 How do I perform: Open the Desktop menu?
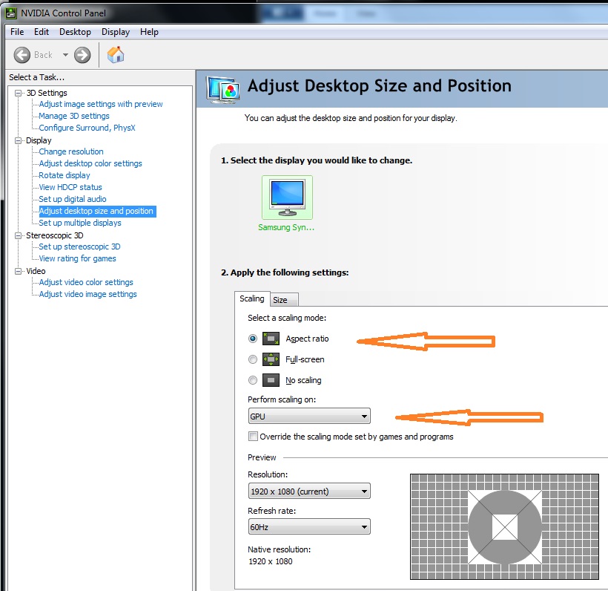(x=75, y=32)
